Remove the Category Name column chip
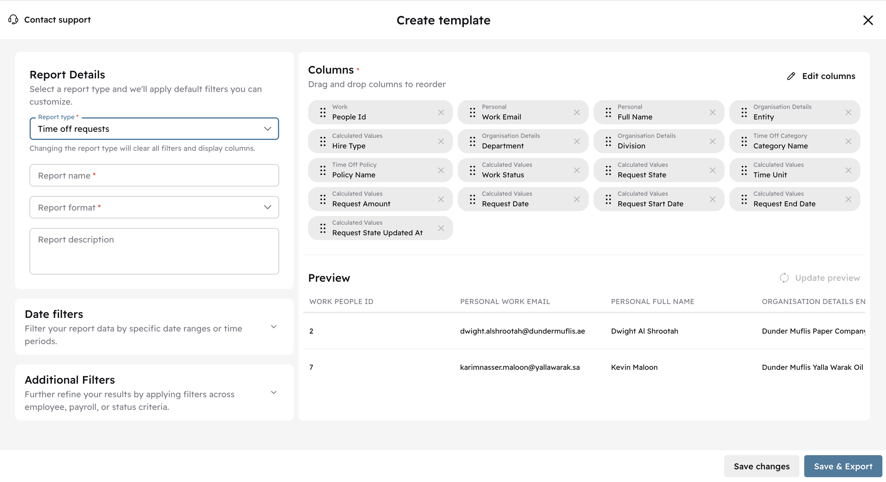The height and width of the screenshot is (482, 886). click(848, 141)
